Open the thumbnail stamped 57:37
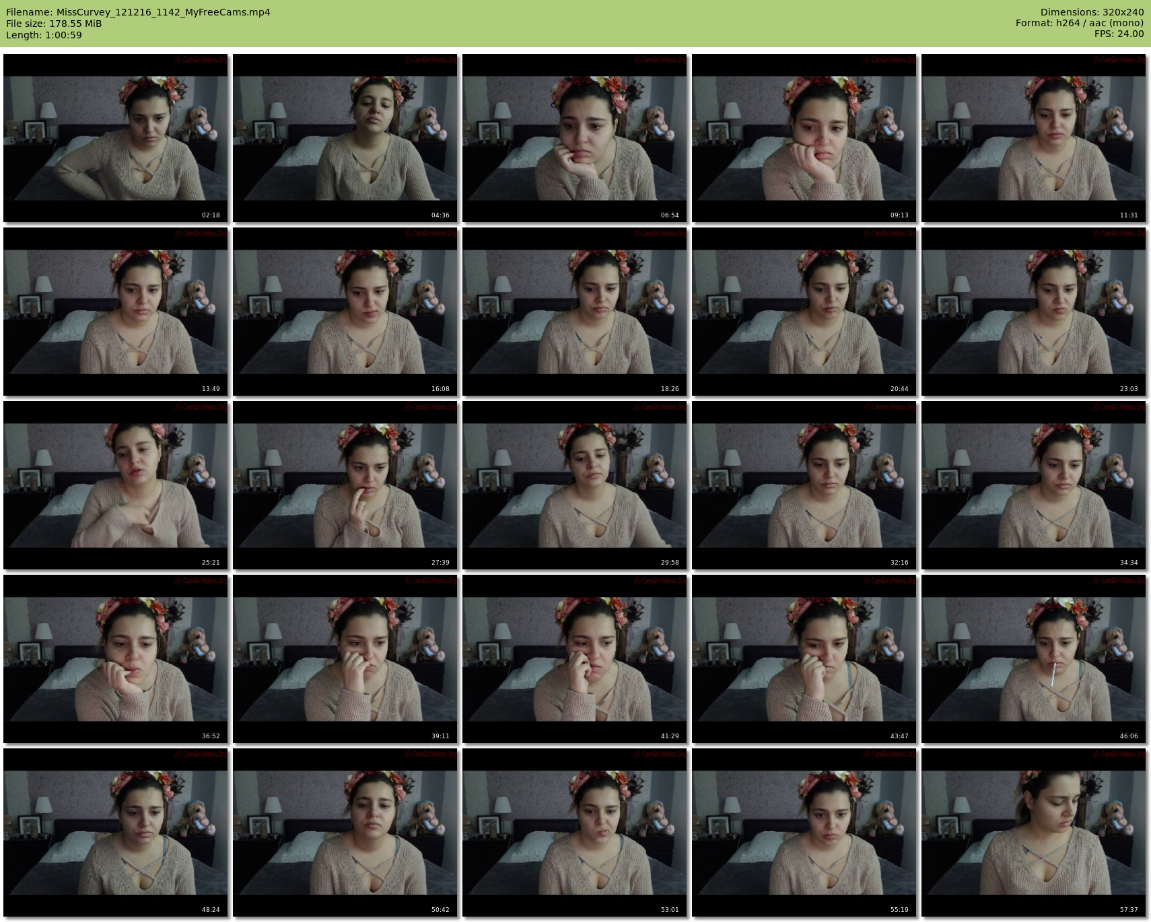This screenshot has width=1151, height=922. coord(1034,832)
